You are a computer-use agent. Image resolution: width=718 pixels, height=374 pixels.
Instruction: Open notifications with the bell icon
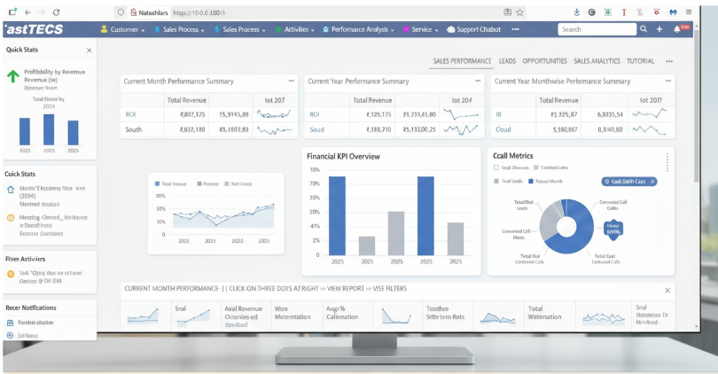coord(677,29)
